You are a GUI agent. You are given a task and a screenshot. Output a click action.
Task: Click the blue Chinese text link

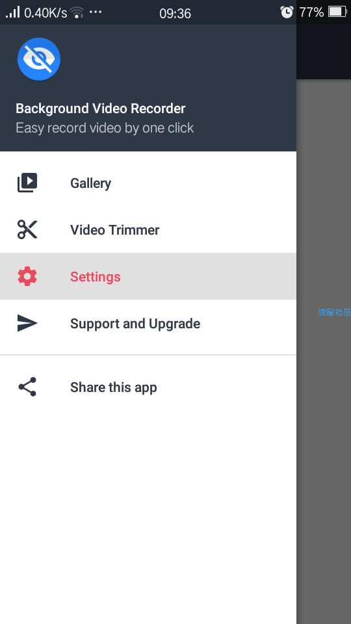[x=334, y=312]
